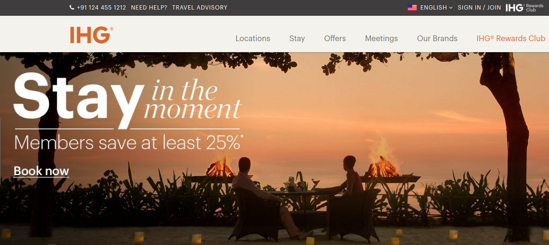Viewport: 549px width, 245px height.
Task: Click the US flag language icon
Action: coord(412,7)
